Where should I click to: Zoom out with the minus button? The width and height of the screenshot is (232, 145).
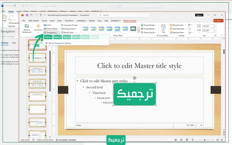click(197, 140)
